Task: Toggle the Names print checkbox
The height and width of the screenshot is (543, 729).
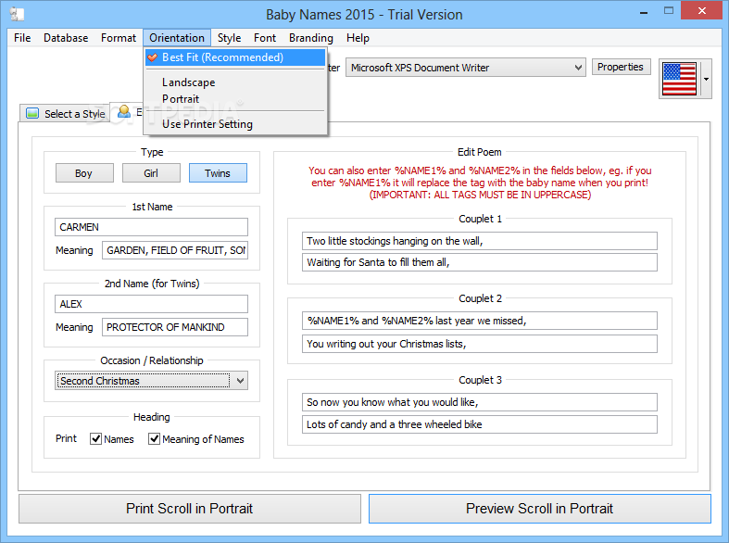Action: [95, 439]
